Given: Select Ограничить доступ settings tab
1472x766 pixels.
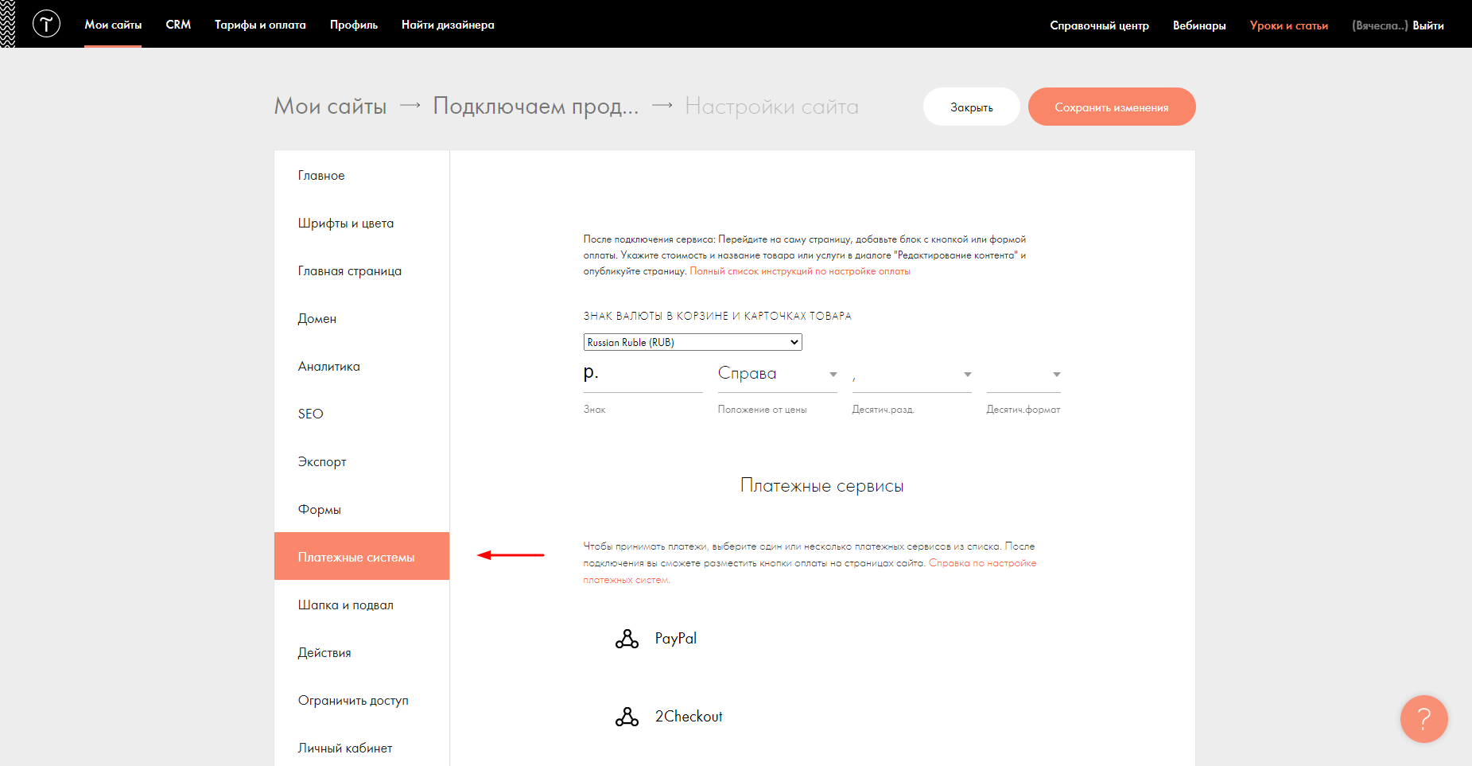Looking at the screenshot, I should coord(362,700).
